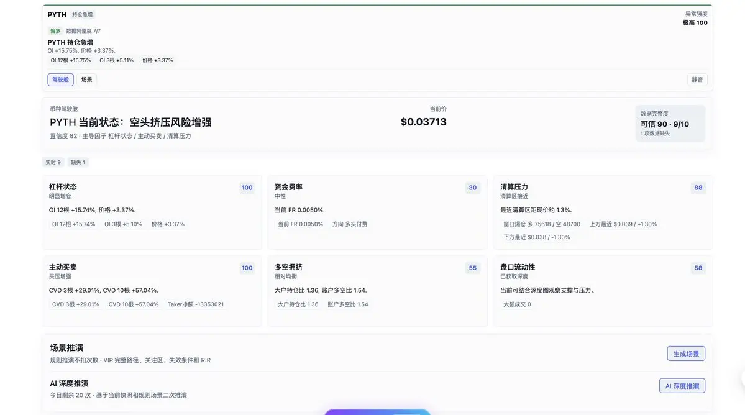The image size is (745, 415).
Task: Click the CVD 10根 +57.04% chip
Action: click(x=134, y=304)
